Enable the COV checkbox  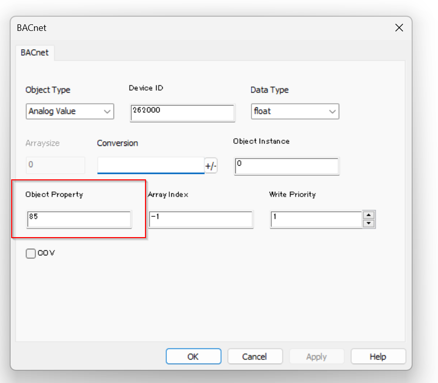coord(31,253)
